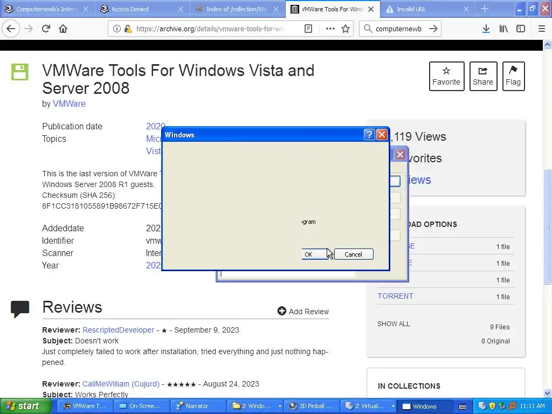Open the Library bookmarks and history icon
This screenshot has height=414, width=552.
[503, 29]
